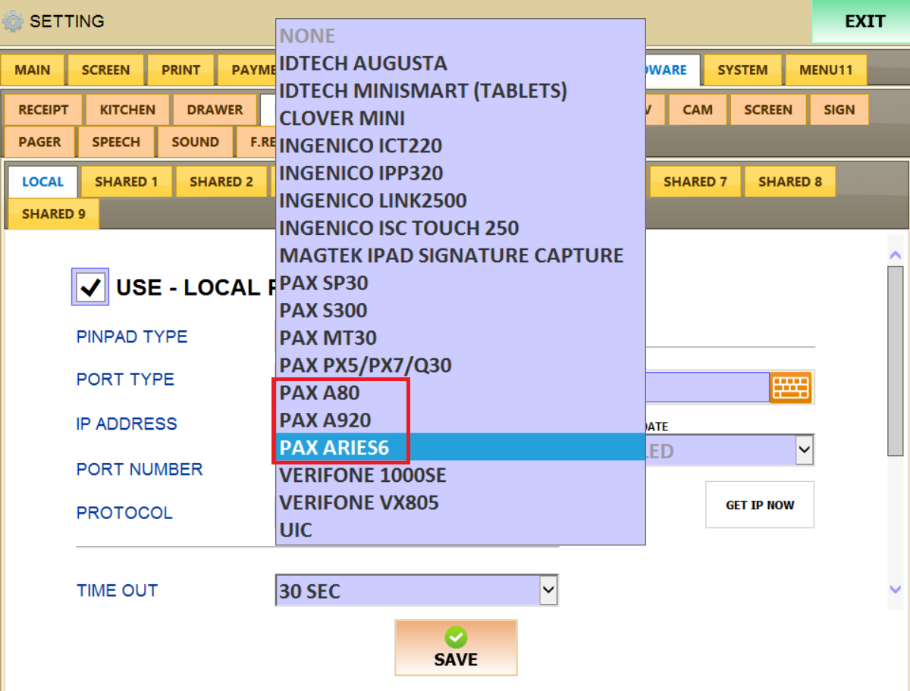Viewport: 910px width, 691px height.
Task: Switch to SHARED 8 tab
Action: pyautogui.click(x=790, y=182)
